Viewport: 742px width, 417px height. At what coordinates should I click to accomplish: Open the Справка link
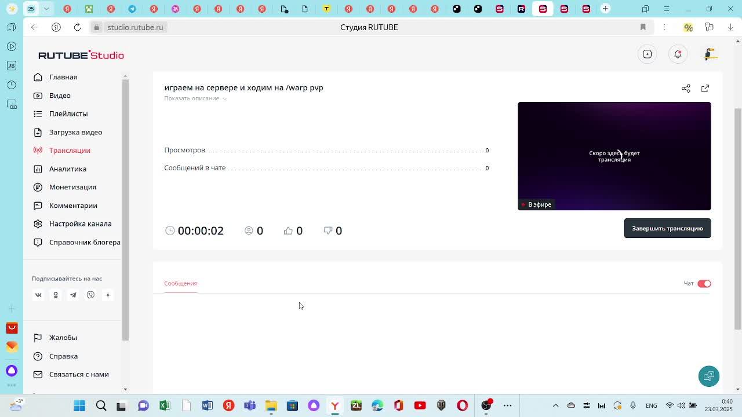click(63, 356)
